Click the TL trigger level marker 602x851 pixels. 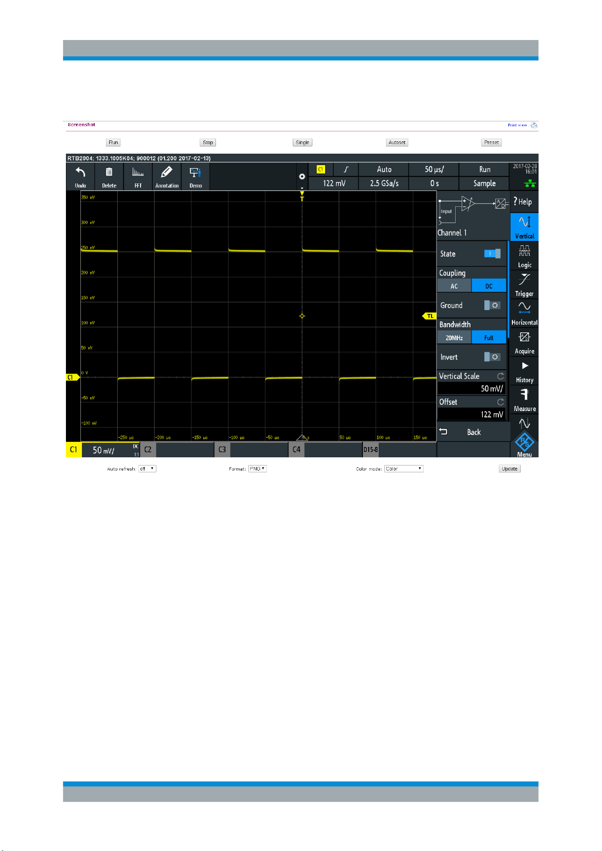tap(429, 316)
